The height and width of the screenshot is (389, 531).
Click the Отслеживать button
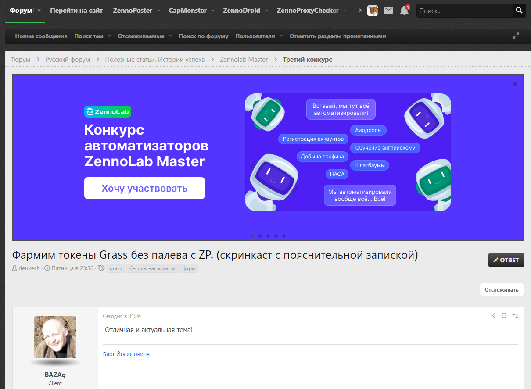click(502, 289)
